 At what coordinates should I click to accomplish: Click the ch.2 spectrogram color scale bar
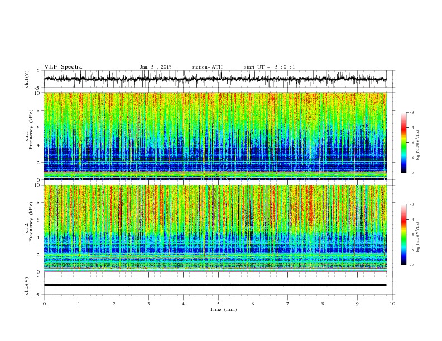coord(403,235)
